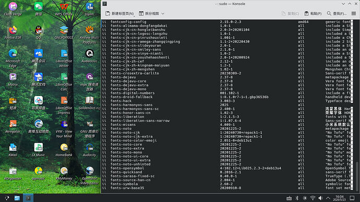Open the Bluetooth tray icon
This screenshot has height=202, width=360.
pos(297,198)
